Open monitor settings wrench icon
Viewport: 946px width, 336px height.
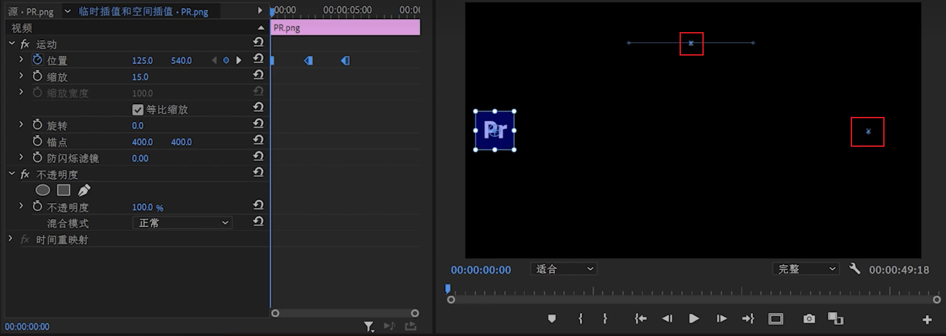point(854,269)
